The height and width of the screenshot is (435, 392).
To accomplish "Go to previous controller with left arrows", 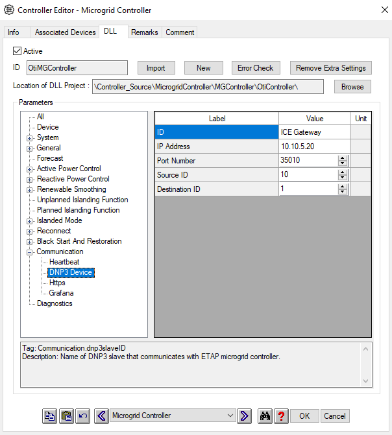I will click(101, 416).
